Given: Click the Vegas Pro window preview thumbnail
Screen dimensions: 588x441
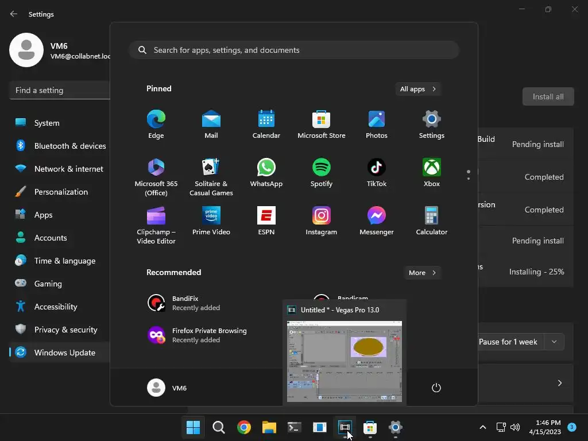Looking at the screenshot, I should (345, 361).
